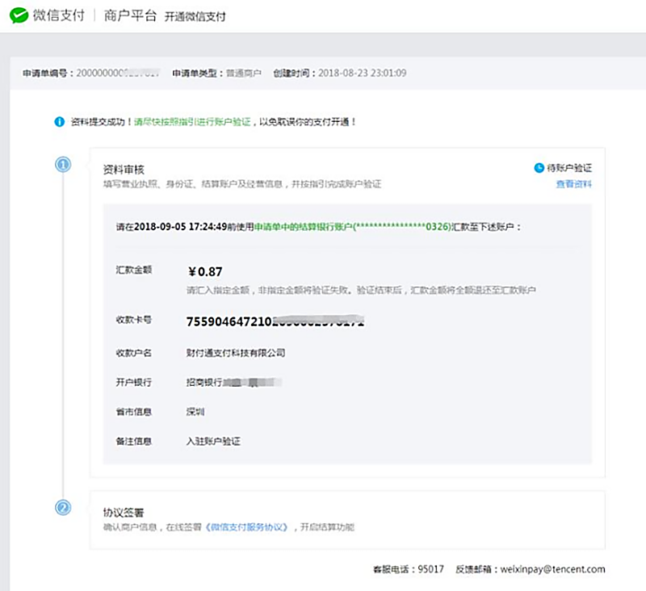Click the 商户平台 header title

(130, 15)
